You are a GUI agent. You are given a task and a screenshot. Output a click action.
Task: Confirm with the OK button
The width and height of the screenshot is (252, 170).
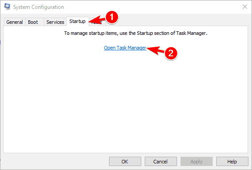125,161
